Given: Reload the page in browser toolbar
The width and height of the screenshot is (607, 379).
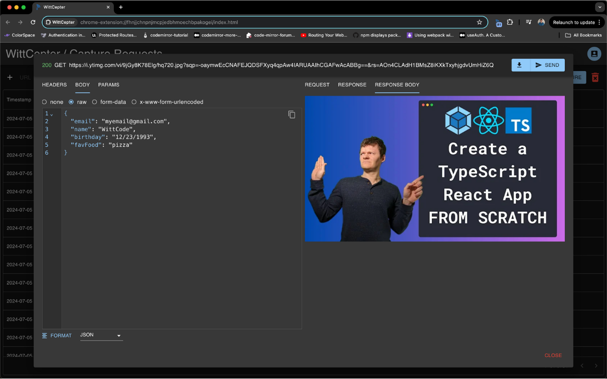Looking at the screenshot, I should (33, 22).
